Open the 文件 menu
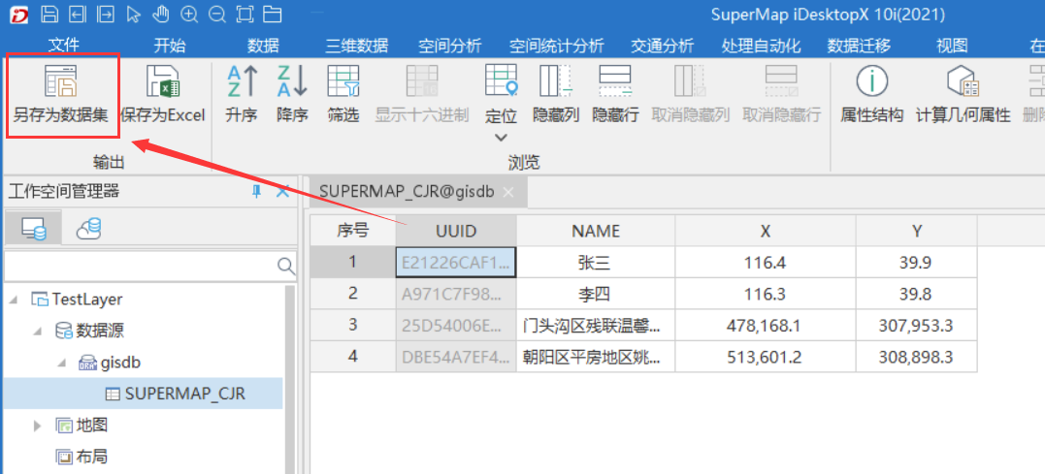The height and width of the screenshot is (474, 1045). (x=64, y=46)
